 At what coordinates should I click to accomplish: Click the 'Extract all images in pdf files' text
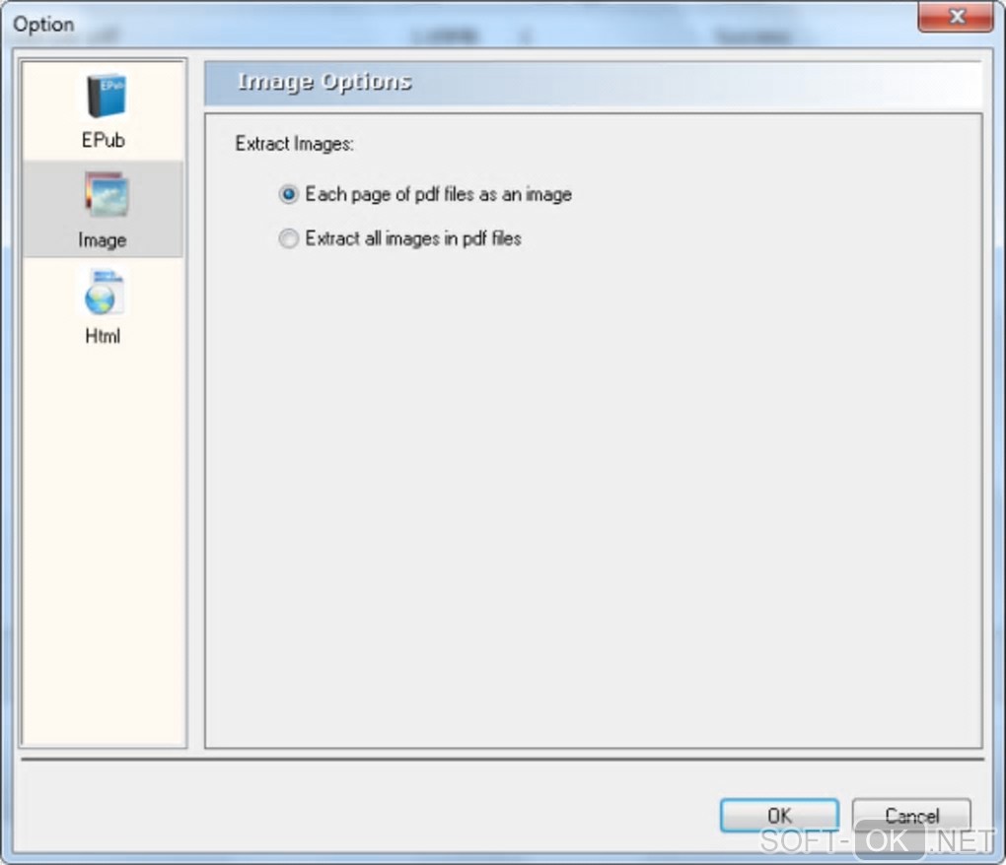tap(413, 238)
